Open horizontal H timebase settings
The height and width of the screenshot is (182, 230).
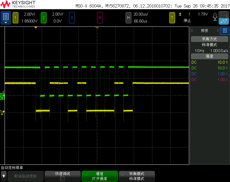coord(128,18)
